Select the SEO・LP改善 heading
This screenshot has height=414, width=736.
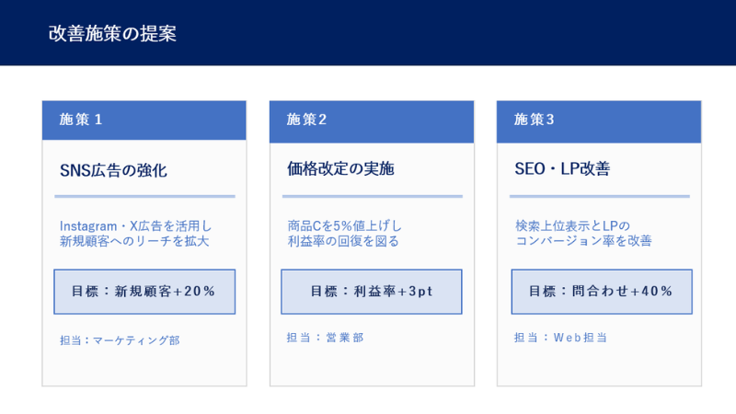562,168
